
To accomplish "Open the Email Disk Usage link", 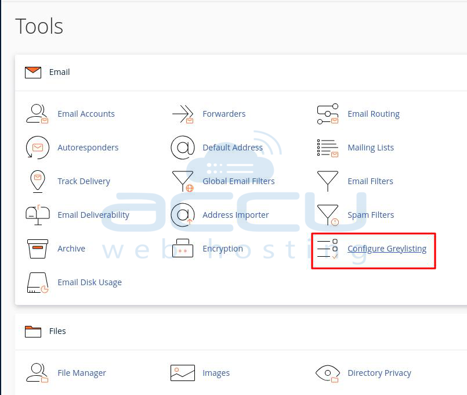I will click(x=90, y=282).
